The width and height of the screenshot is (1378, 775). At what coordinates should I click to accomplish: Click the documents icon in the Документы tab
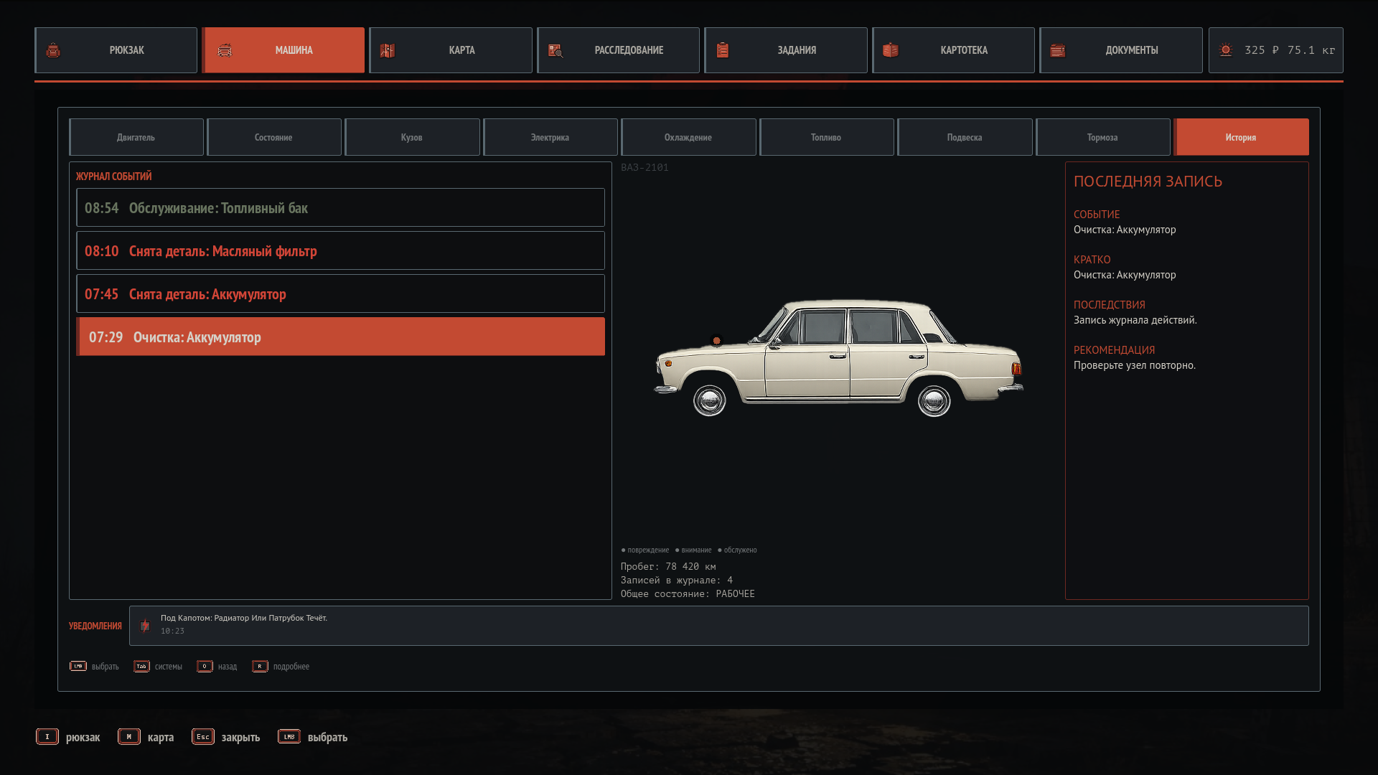pyautogui.click(x=1058, y=50)
